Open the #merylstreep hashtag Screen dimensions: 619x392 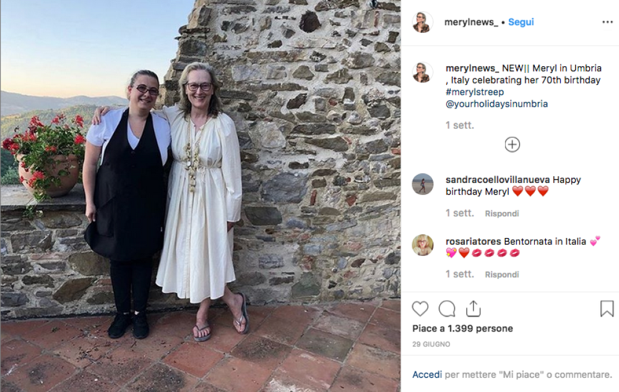(475, 92)
